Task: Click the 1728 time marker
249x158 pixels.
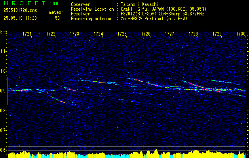Action: tap(194, 34)
